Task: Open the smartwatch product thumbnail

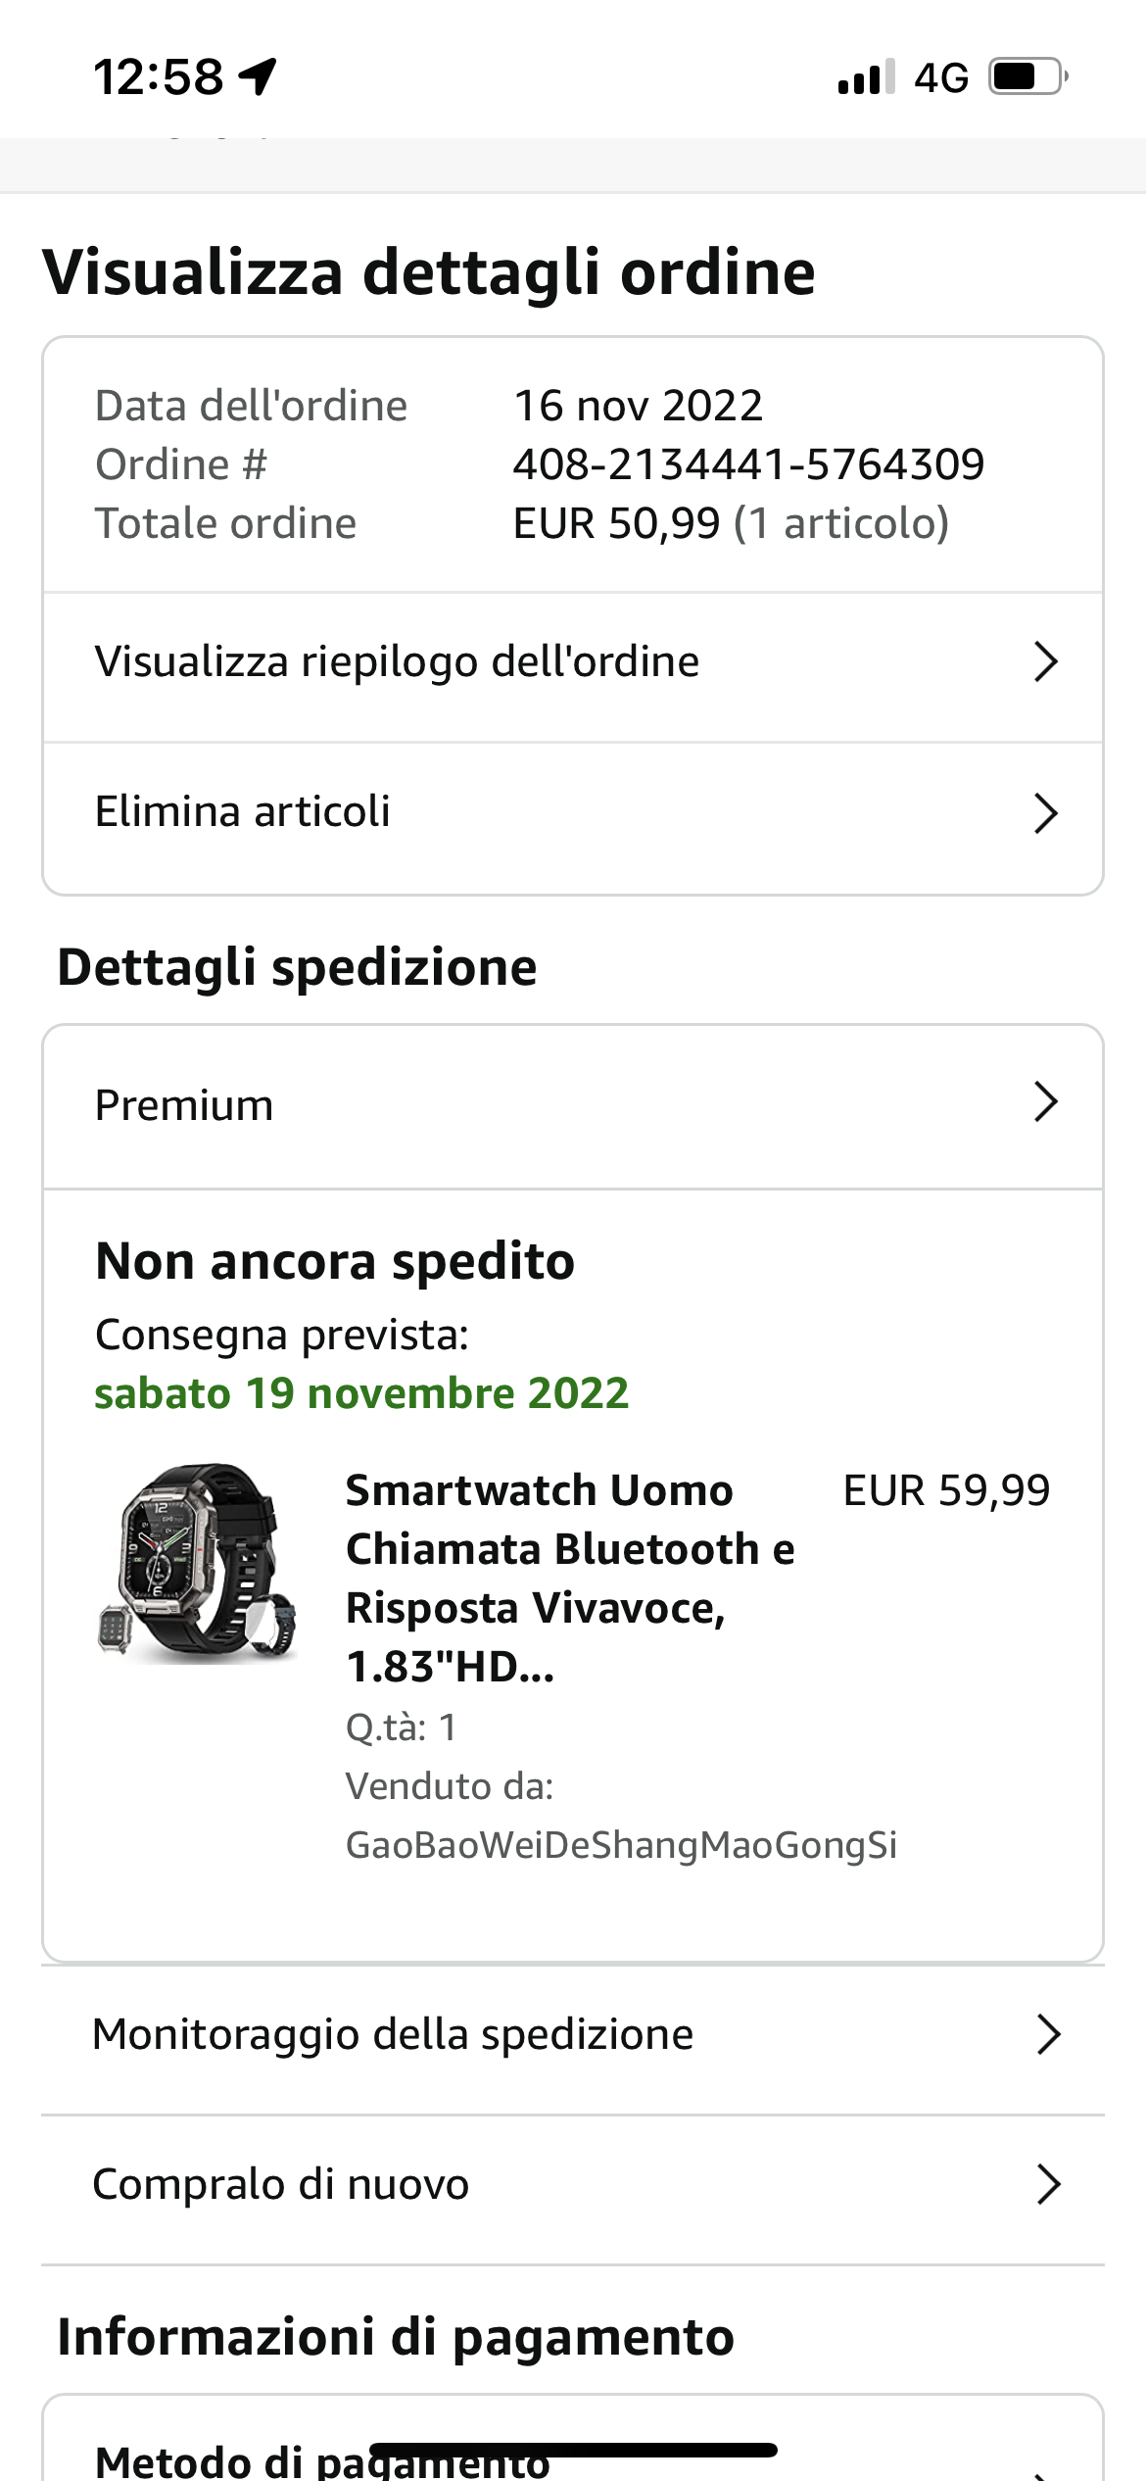Action: [x=199, y=1563]
